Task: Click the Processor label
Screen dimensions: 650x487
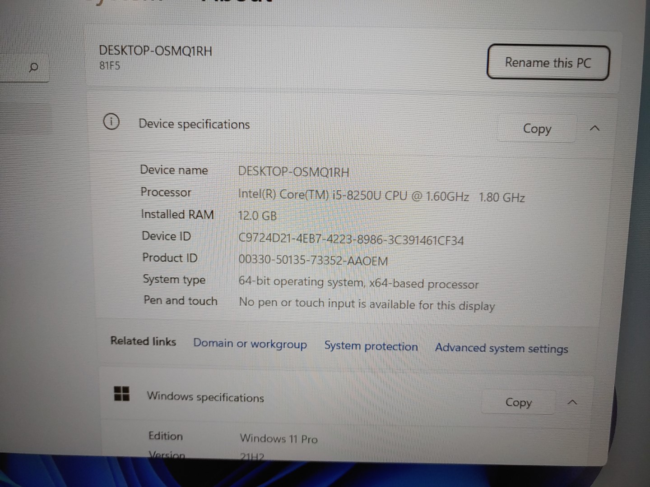Action: pyautogui.click(x=166, y=192)
